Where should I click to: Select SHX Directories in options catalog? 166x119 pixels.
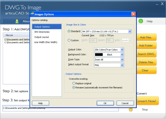pos(47,32)
